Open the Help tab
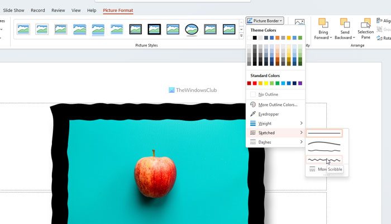The height and width of the screenshot is (224, 391). click(92, 10)
